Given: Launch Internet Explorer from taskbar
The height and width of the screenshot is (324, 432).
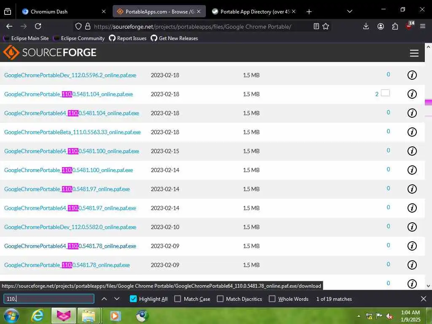Looking at the screenshot, I should pos(37,316).
